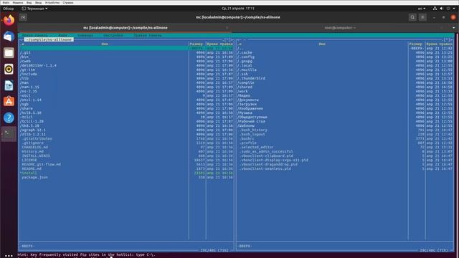Open the Правая панель menu in mc
This screenshot has height=258, width=459.
[x=147, y=35]
